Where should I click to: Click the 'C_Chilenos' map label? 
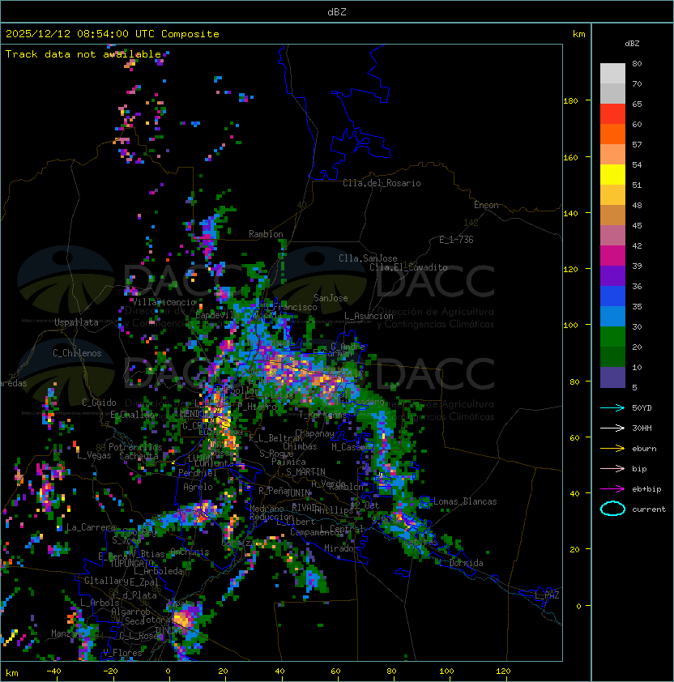click(x=77, y=353)
